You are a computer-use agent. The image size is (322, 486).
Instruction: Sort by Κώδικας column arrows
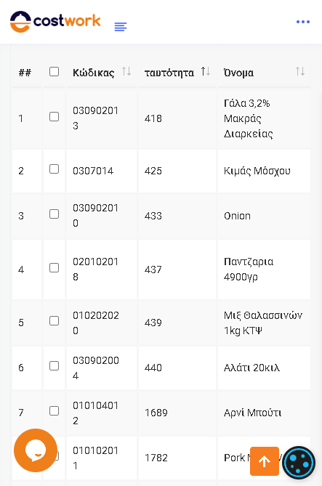tap(126, 72)
